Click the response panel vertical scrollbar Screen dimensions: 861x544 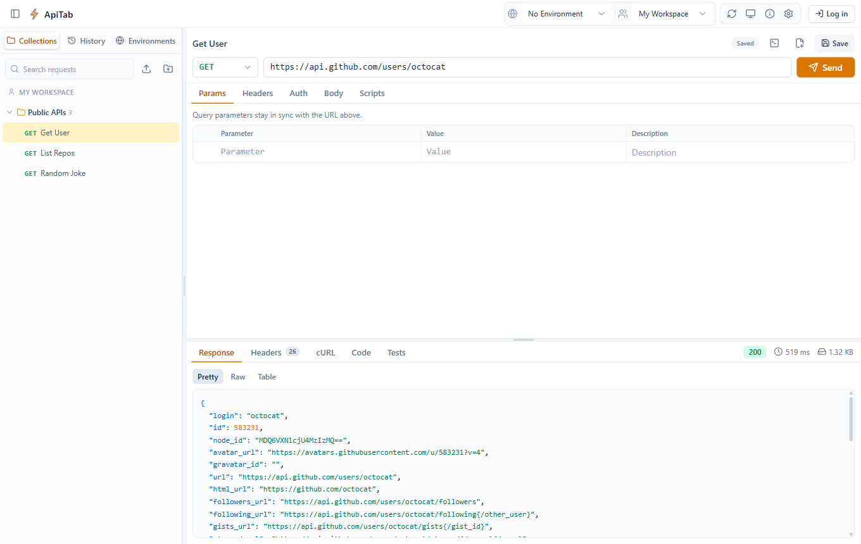[x=851, y=418]
